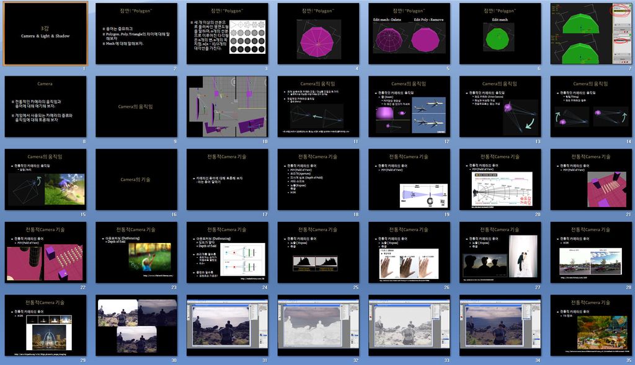Choose slide 12 with airplane photos
635x365 pixels.
[409, 107]
